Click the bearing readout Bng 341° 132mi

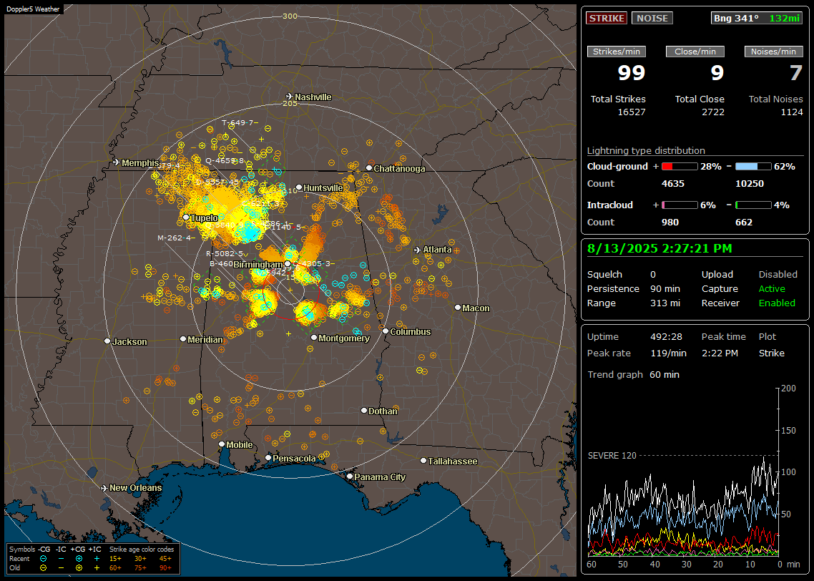point(757,18)
